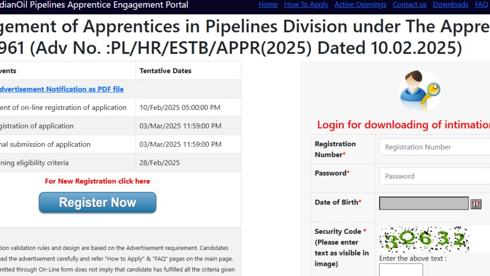Click the Register Now button

98,202
